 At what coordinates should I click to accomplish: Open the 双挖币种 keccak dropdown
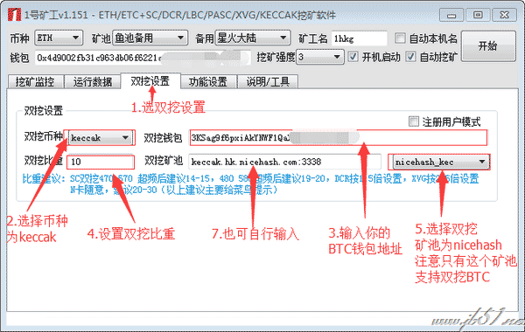100,138
